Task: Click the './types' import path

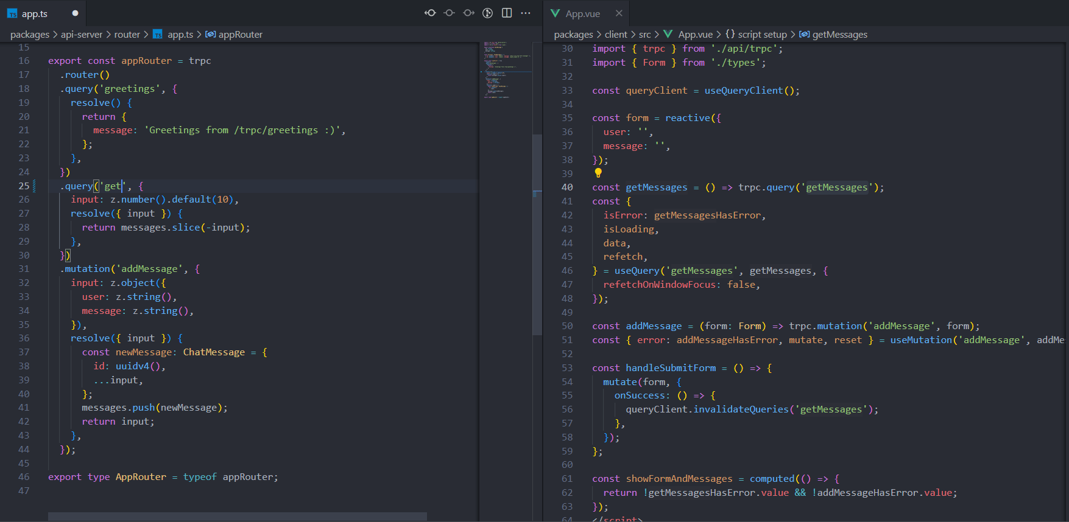Action: click(735, 63)
